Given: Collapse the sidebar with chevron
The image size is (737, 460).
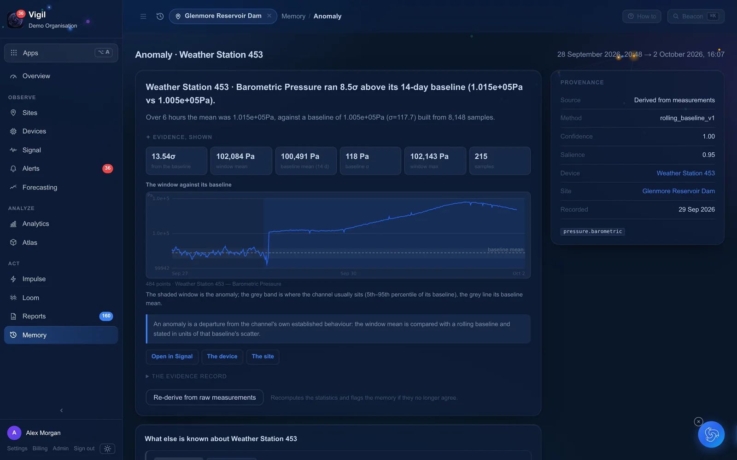Looking at the screenshot, I should [61, 410].
